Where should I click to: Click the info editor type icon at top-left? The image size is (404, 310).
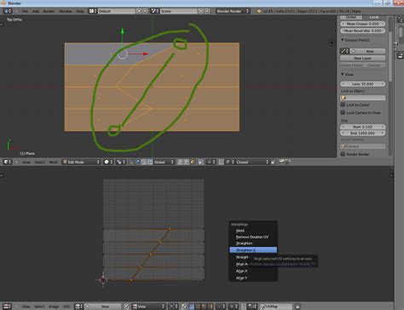tap(7, 11)
